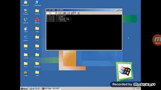The width and height of the screenshot is (161, 90).
Task: Click Show Desktop in the quick launch
Action: point(31,88)
